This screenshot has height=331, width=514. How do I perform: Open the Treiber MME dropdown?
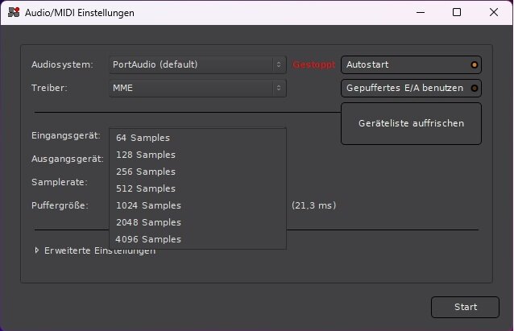tap(197, 88)
